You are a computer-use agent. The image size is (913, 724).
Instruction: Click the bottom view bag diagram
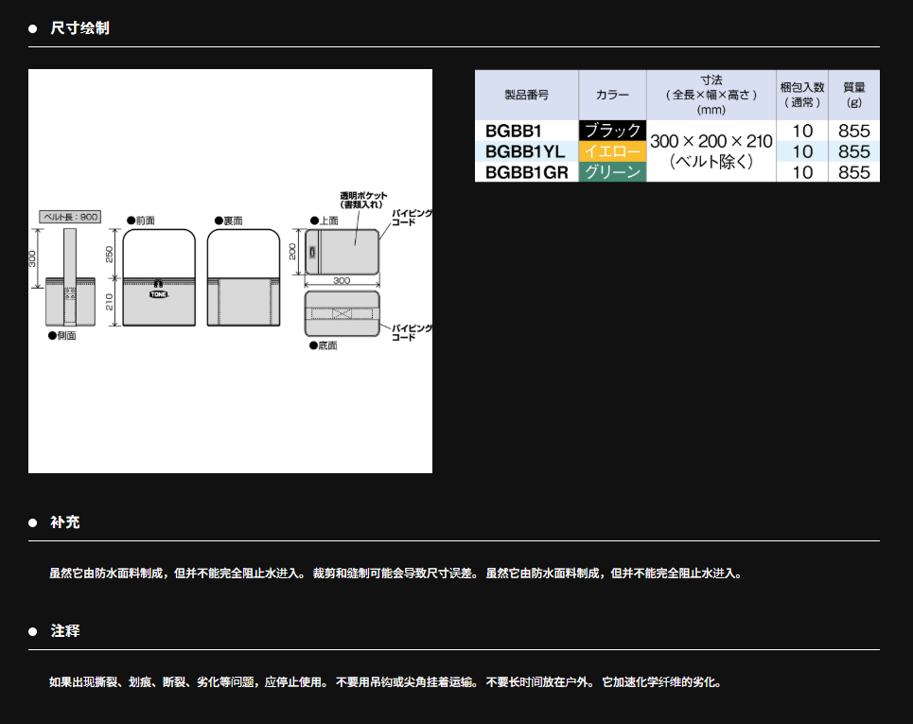342,314
